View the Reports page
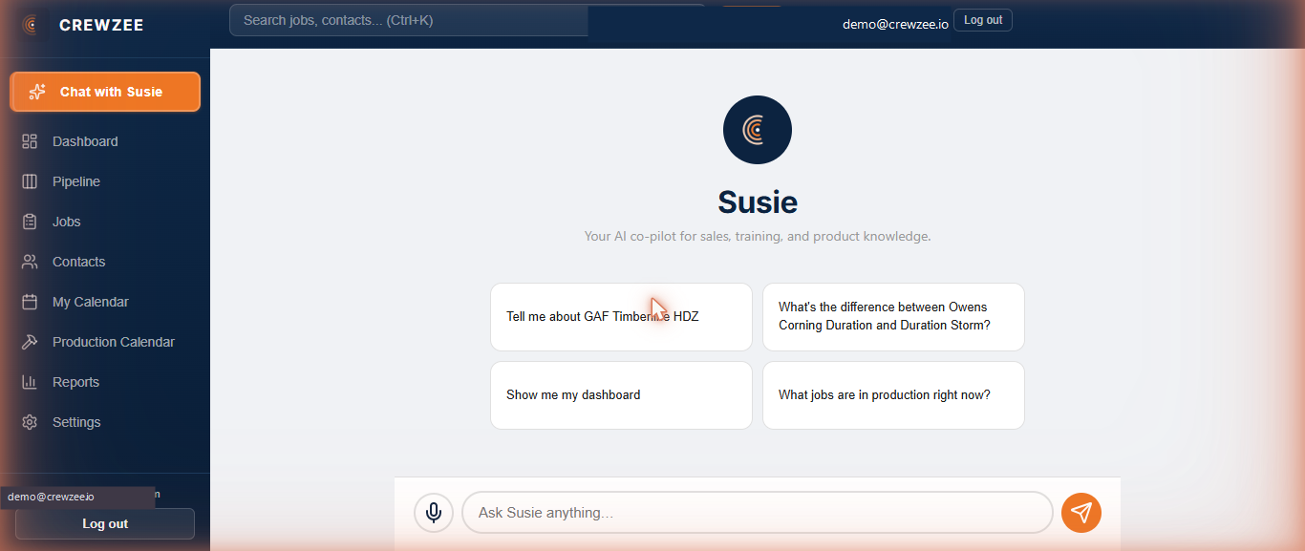 point(105,382)
